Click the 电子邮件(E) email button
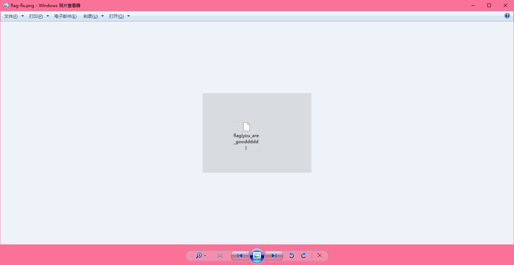The image size is (514, 265). point(65,16)
